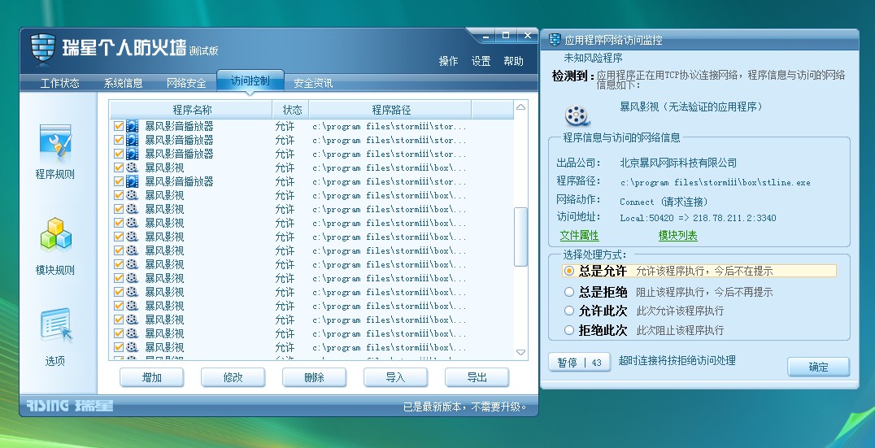Open the 设置 menu
The height and width of the screenshot is (448, 875).
click(481, 61)
